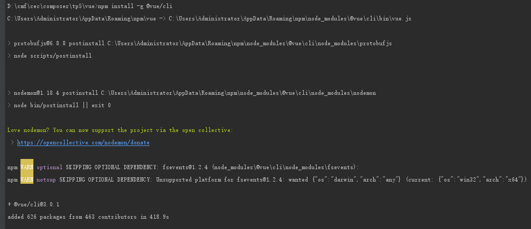This screenshot has width=531, height=229.
Task: Click the arrow before the donate link
Action: (12, 143)
